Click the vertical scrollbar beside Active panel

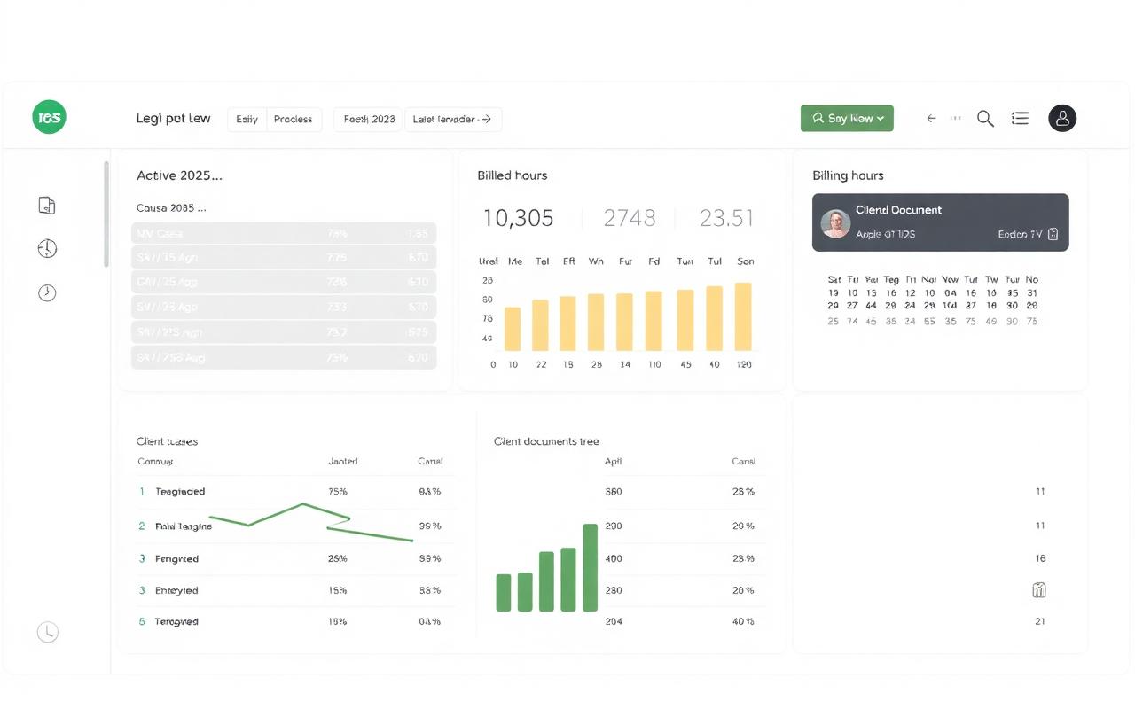pos(107,214)
